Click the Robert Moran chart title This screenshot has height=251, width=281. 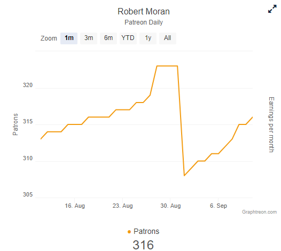pyautogui.click(x=144, y=12)
